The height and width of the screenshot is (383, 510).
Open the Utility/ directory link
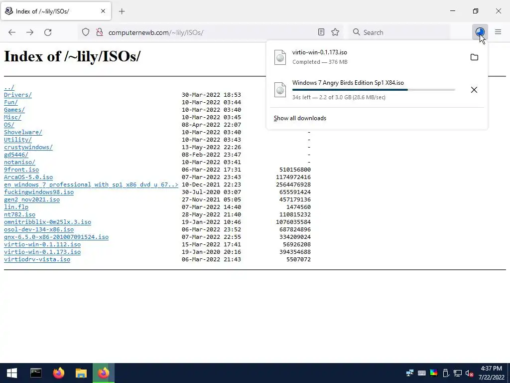pyautogui.click(x=18, y=140)
